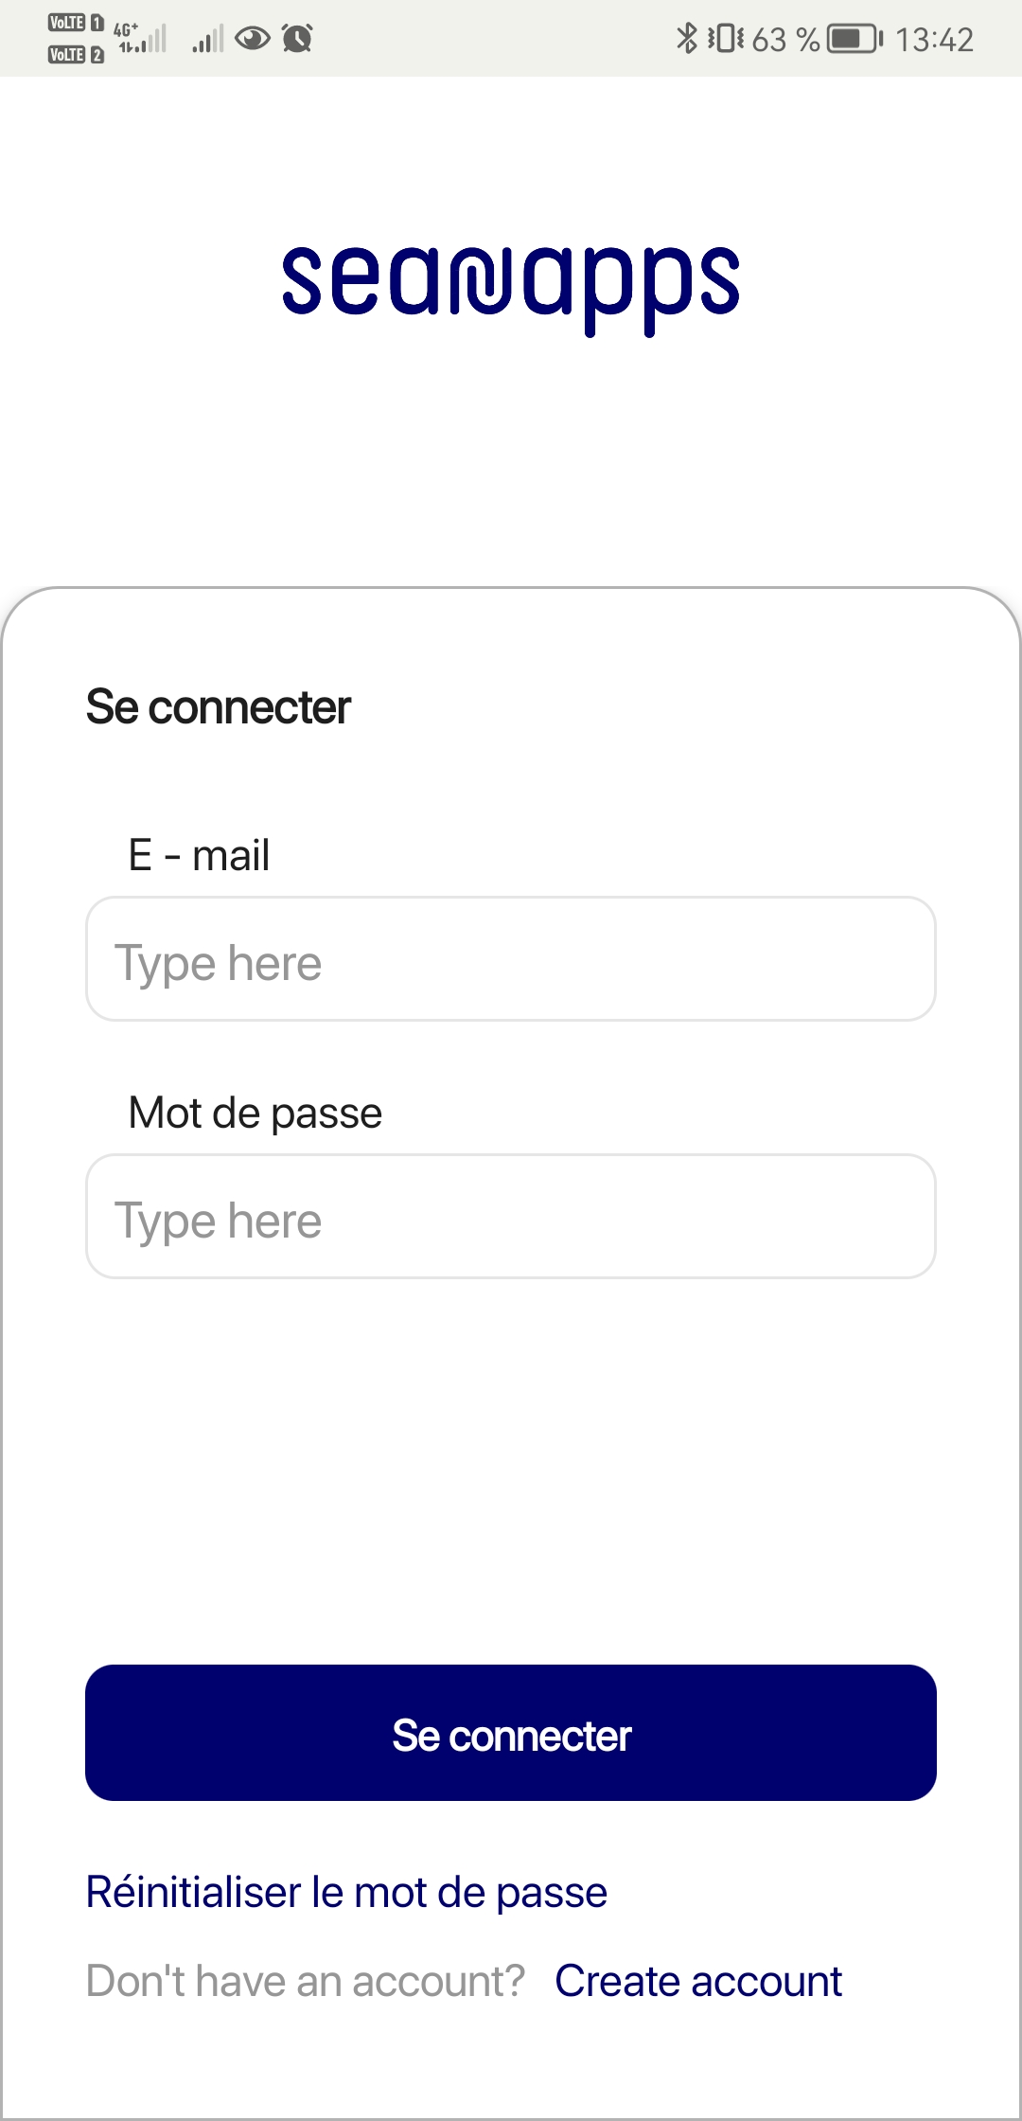Tap the E - mail field label

tap(199, 855)
